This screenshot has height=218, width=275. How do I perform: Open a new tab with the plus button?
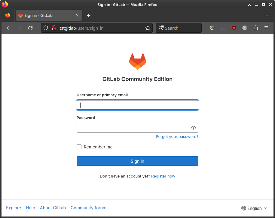click(x=88, y=15)
